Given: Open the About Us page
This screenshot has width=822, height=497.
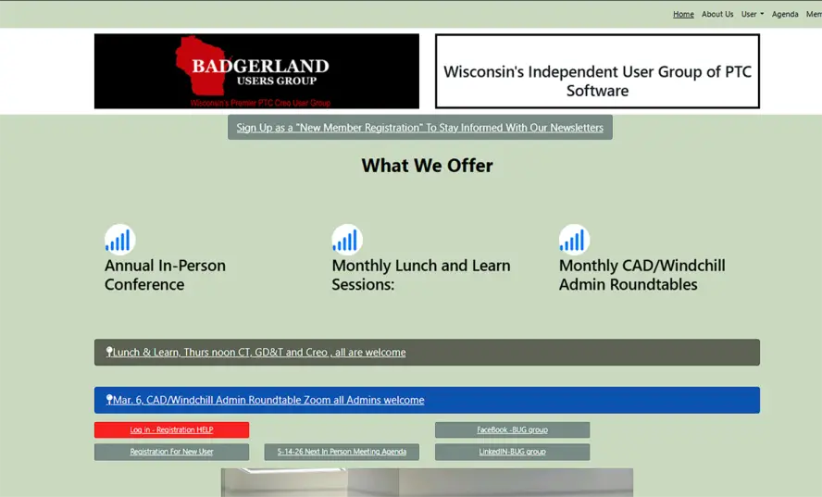Looking at the screenshot, I should [717, 14].
